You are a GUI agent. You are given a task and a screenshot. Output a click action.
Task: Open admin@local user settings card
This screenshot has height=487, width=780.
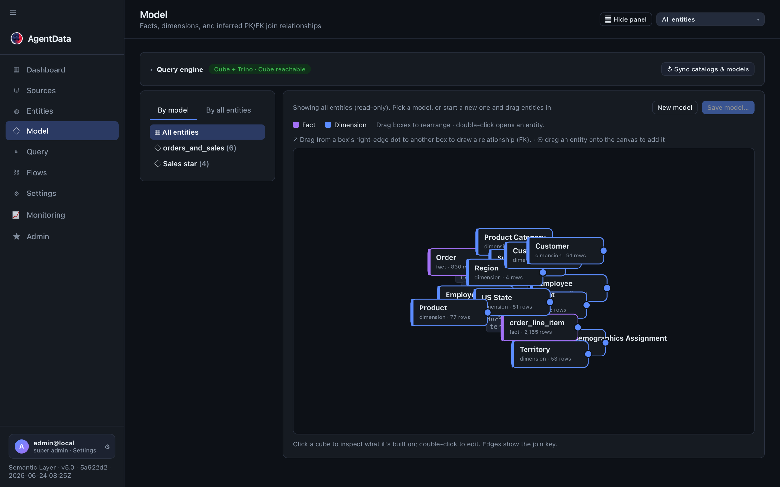pos(62,446)
